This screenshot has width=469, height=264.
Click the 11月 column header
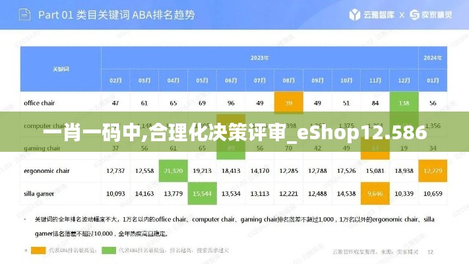coord(375,81)
